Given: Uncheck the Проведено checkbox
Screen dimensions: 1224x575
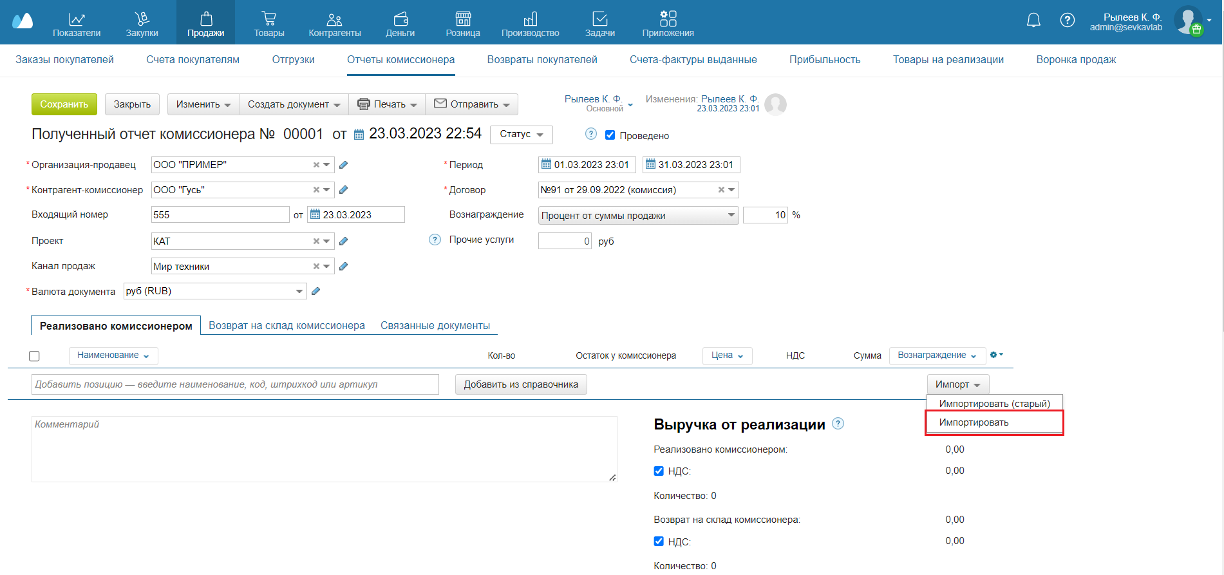Looking at the screenshot, I should click(x=610, y=135).
